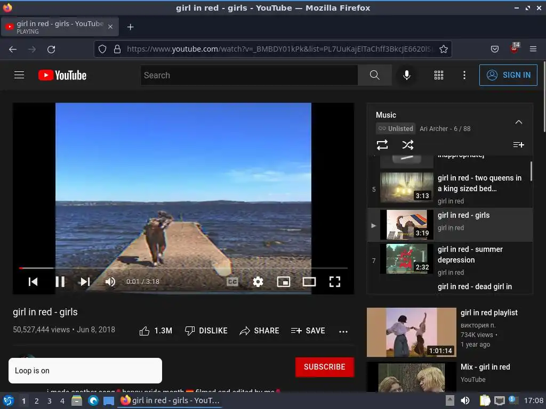Open Ari Archer playlist owner link
Image resolution: width=546 pixels, height=409 pixels.
pyautogui.click(x=433, y=129)
